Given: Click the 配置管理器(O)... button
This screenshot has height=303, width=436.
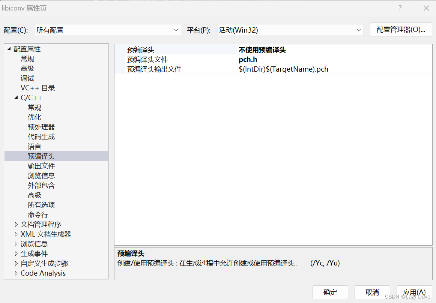Looking at the screenshot, I should pos(401,30).
